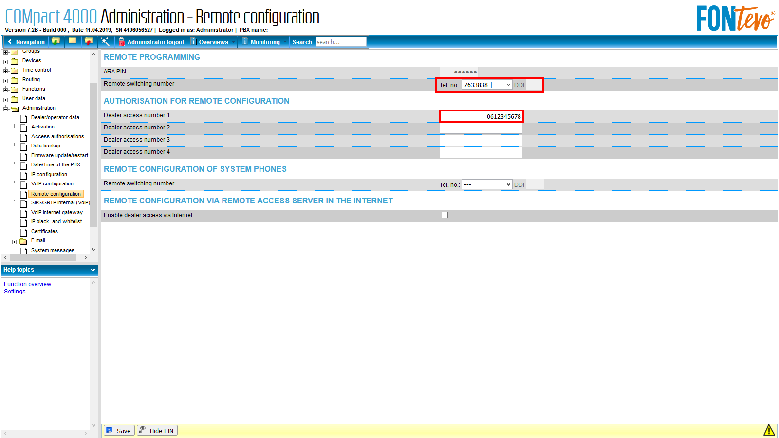
Task: Click the open Administration folder icon
Action: pyautogui.click(x=15, y=108)
